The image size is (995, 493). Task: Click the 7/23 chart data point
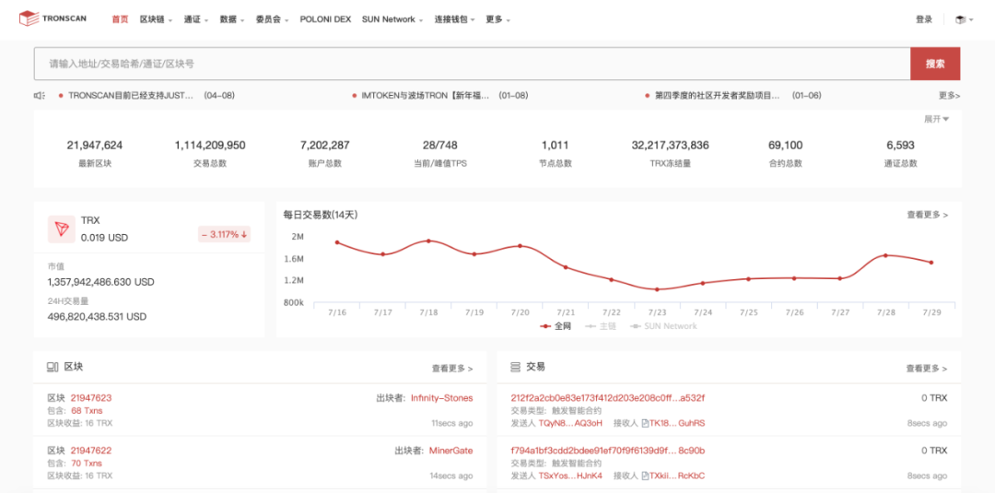657,289
